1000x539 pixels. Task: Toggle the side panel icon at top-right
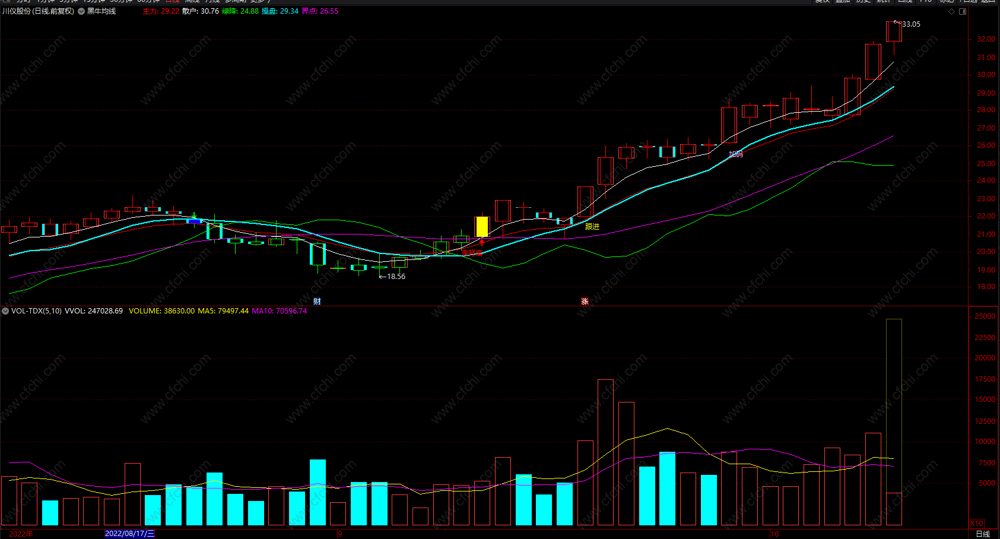pyautogui.click(x=963, y=11)
